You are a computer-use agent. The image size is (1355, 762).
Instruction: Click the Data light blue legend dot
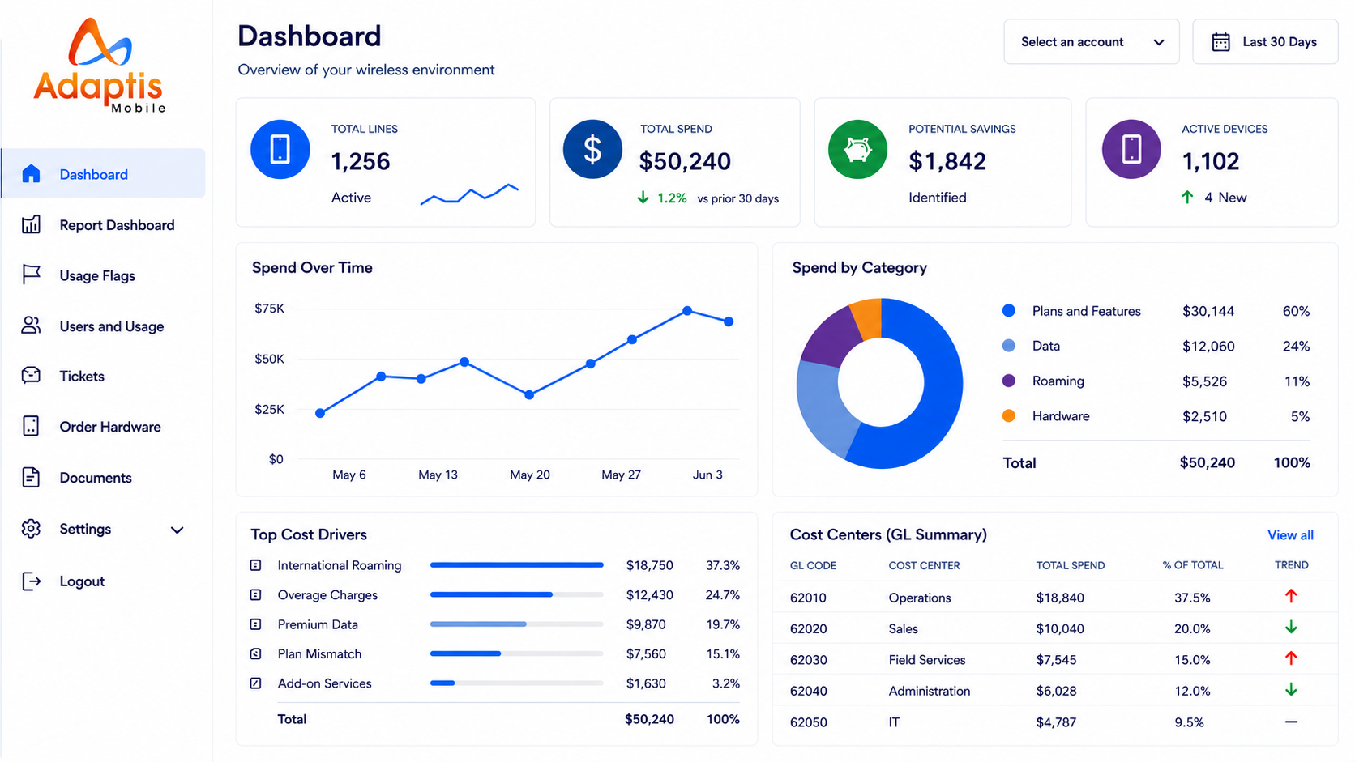pos(1009,346)
